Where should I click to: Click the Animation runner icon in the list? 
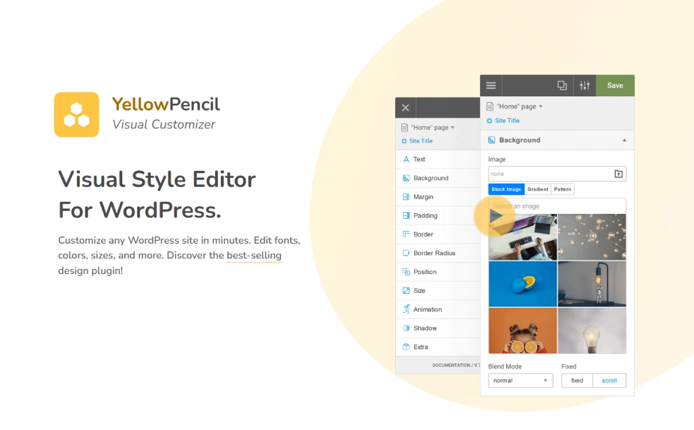tap(406, 309)
